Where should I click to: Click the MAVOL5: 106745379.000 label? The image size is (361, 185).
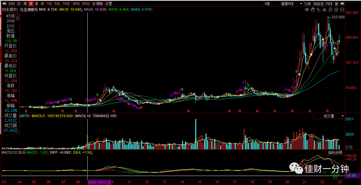click(53, 116)
